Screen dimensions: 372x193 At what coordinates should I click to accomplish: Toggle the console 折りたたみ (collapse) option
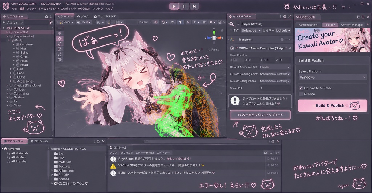pyautogui.click(x=127, y=153)
